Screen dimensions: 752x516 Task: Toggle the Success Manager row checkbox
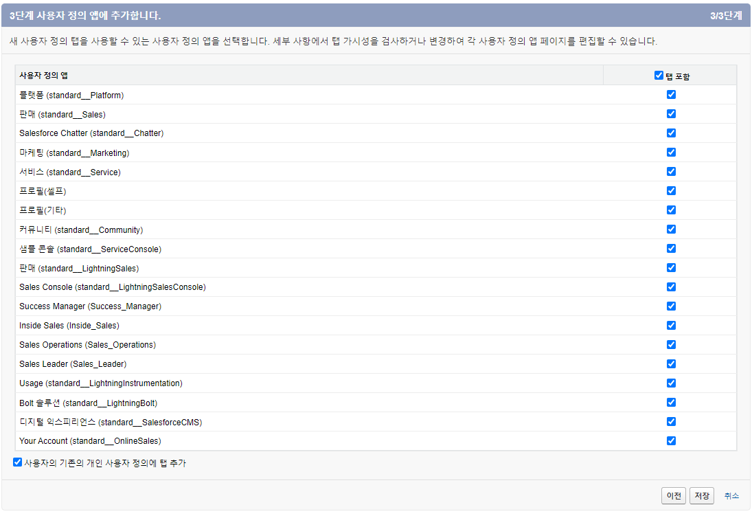pos(671,306)
